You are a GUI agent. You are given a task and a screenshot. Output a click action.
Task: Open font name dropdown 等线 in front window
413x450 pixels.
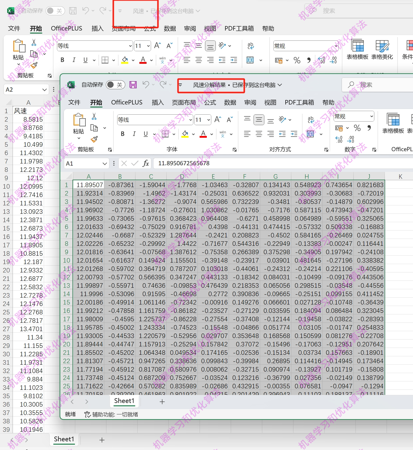(191, 120)
